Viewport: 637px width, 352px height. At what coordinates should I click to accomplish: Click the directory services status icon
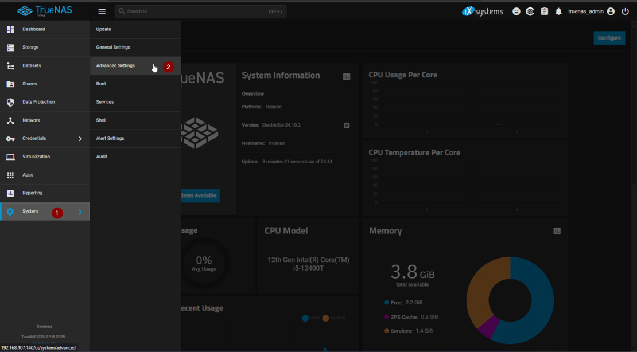[x=530, y=11]
